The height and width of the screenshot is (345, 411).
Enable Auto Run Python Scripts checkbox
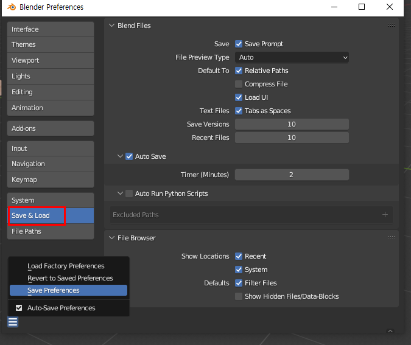pyautogui.click(x=129, y=193)
